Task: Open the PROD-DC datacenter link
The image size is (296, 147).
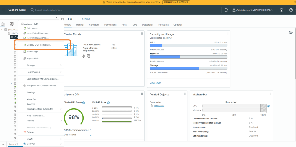Action: (159, 105)
